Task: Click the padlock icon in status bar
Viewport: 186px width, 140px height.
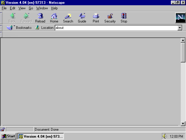Action: (x=3, y=129)
